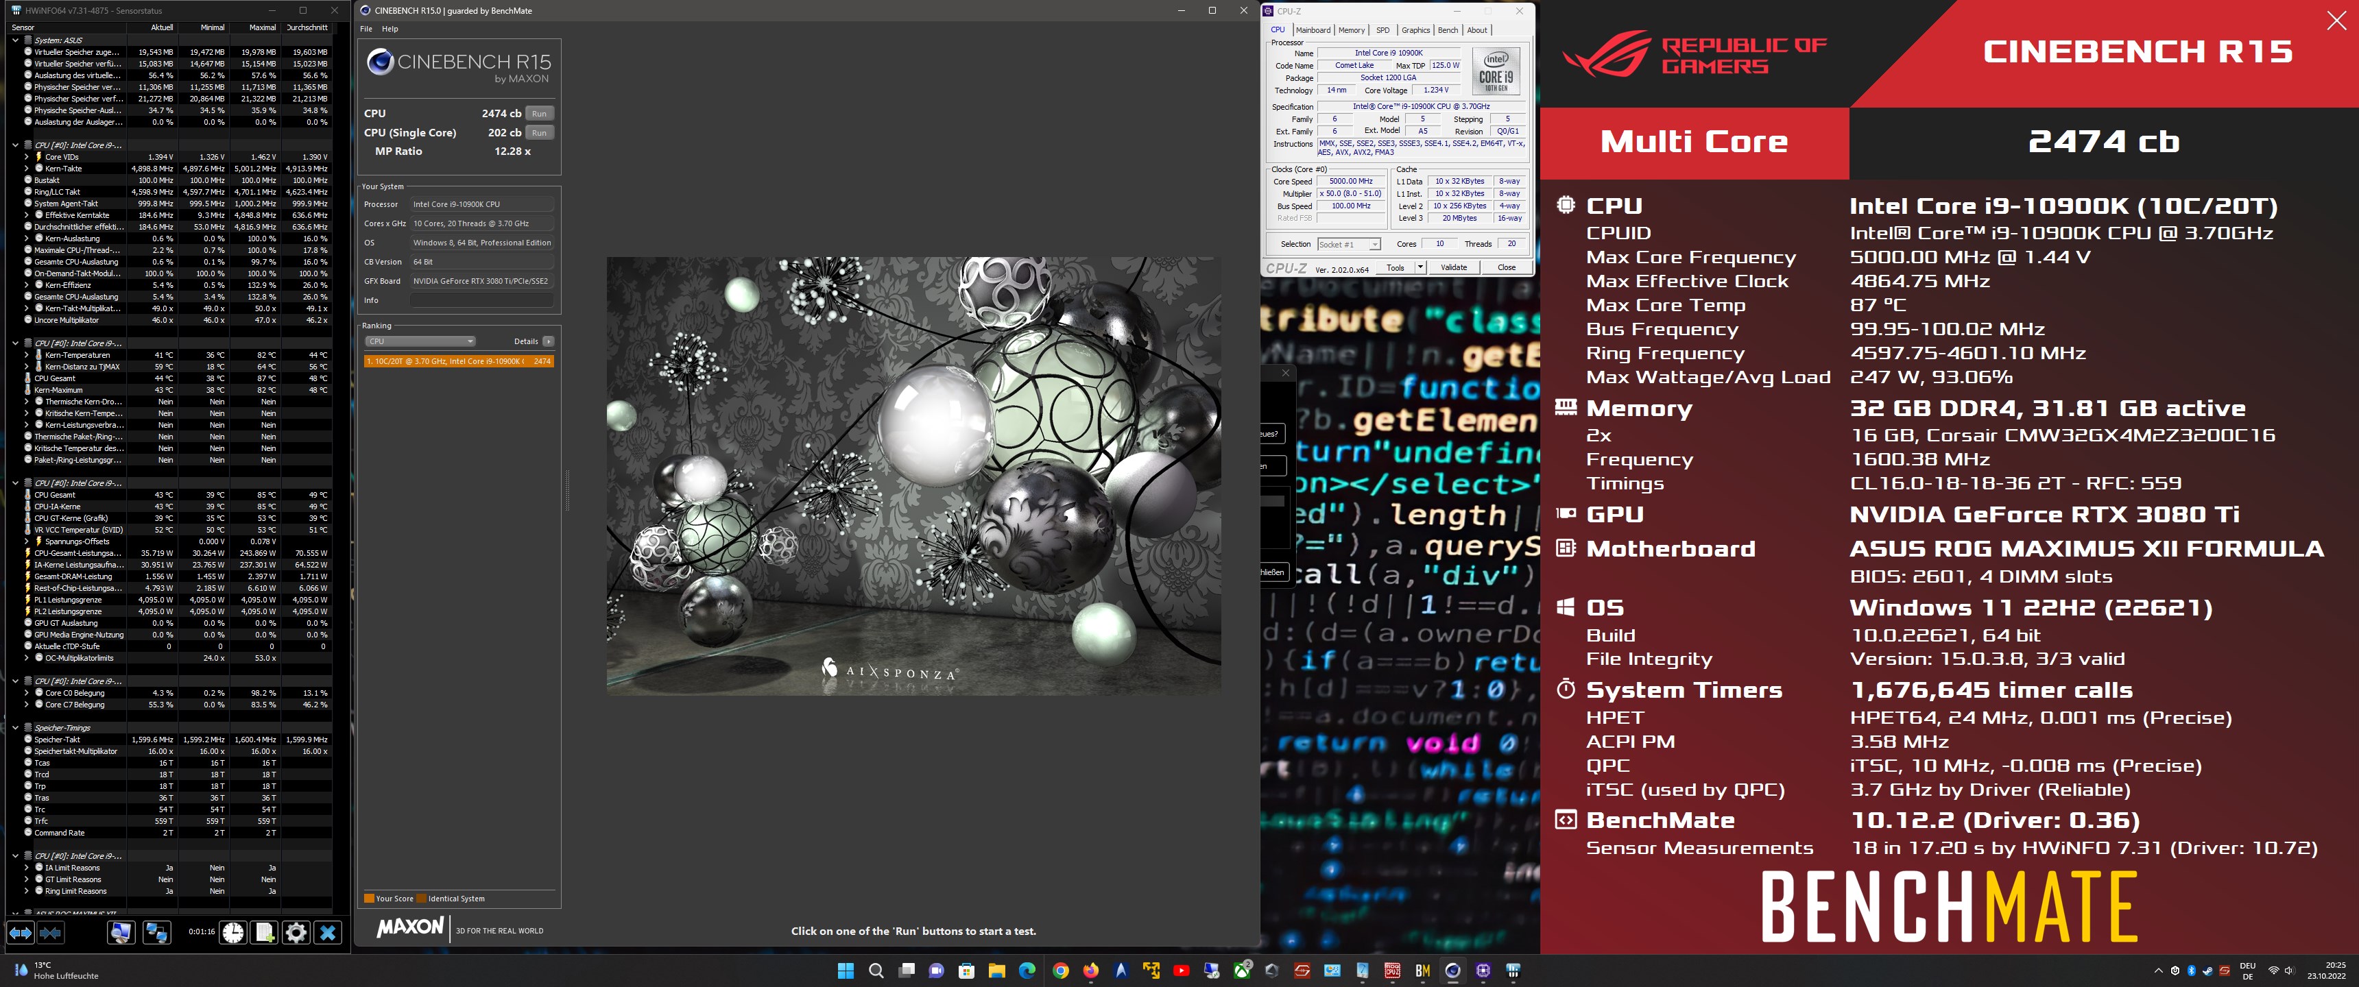Open Microsoft Edge from taskbar
Image resolution: width=2359 pixels, height=987 pixels.
[x=1027, y=971]
